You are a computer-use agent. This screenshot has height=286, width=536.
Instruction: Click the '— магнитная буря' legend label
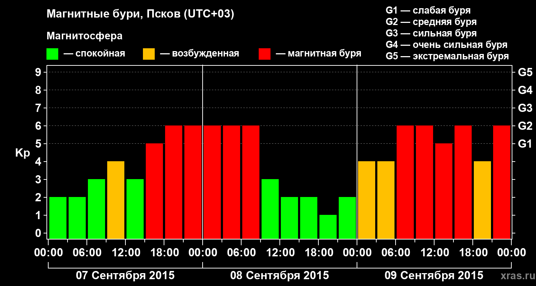(x=319, y=54)
